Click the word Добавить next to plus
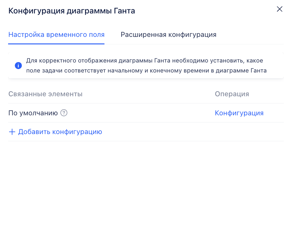290x240 pixels. point(34,132)
